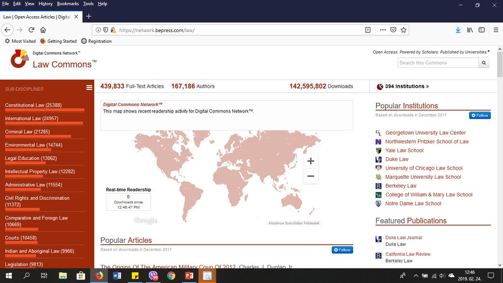503x283 pixels.
Task: Open Duke Law institution link
Action: point(397,159)
